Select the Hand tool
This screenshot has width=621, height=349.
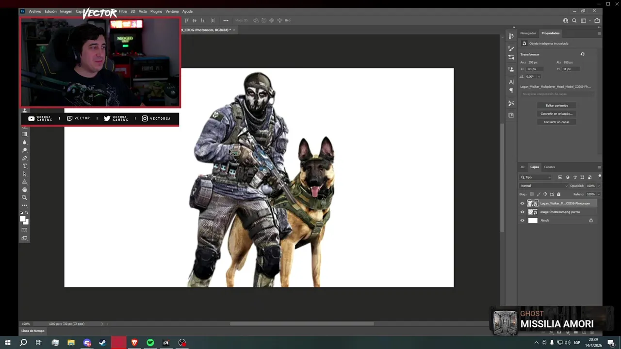tap(25, 190)
